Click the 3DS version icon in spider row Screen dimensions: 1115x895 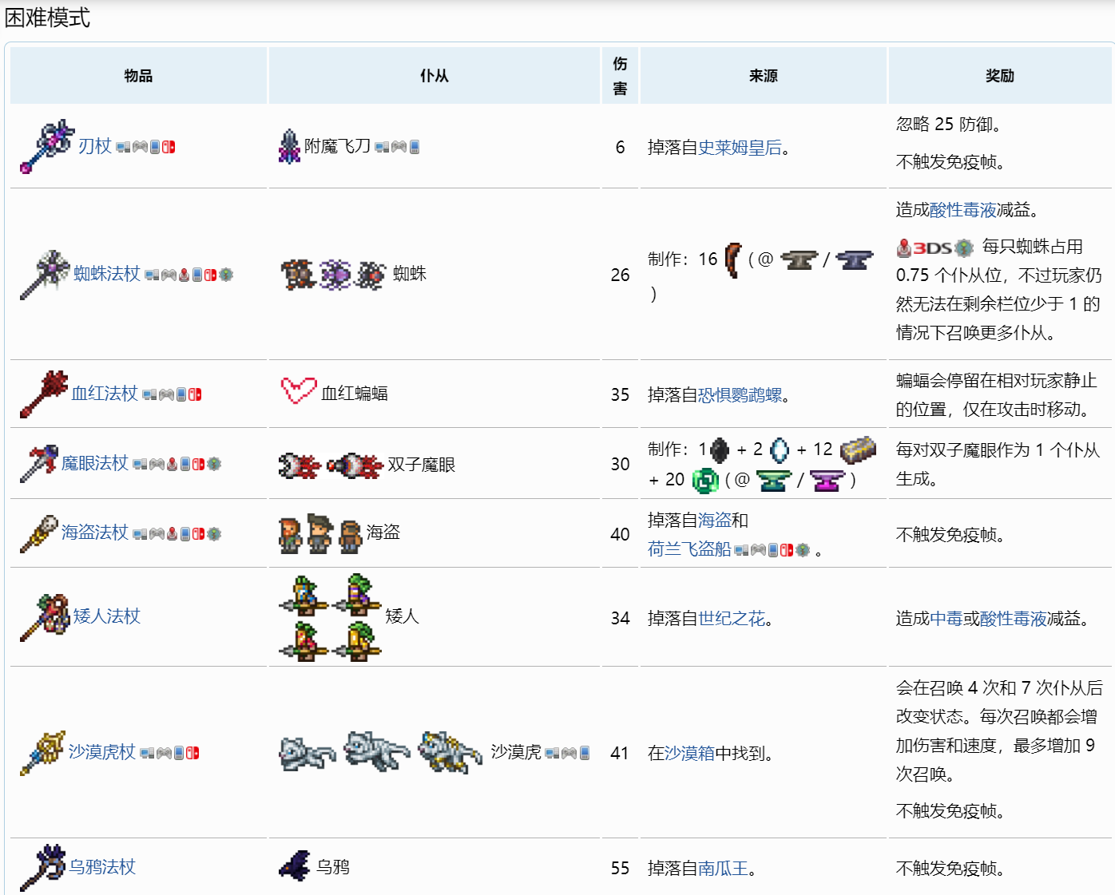coord(934,248)
